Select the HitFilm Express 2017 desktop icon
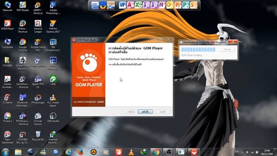This screenshot has width=277, height=156. 53,26
